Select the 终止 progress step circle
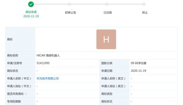The image size is (183, 105). point(144,4)
